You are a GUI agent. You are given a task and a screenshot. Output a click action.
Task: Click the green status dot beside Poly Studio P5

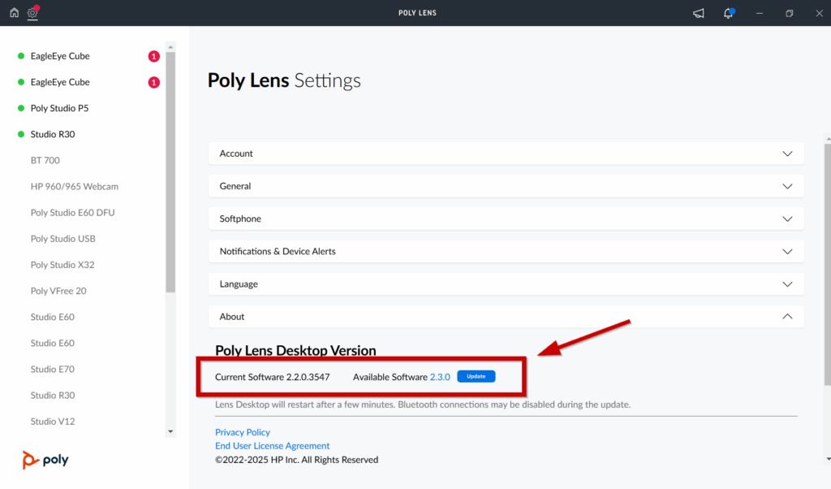tap(21, 108)
